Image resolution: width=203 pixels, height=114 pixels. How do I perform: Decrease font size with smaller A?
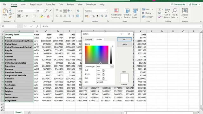coord(51,11)
